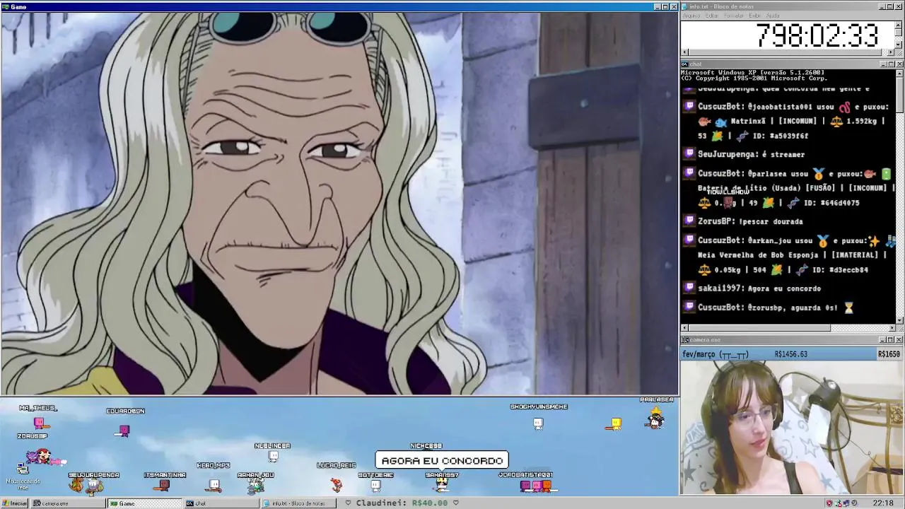The height and width of the screenshot is (509, 905).
Task: Click the BOTTOERIC white character sprite
Action: [375, 485]
